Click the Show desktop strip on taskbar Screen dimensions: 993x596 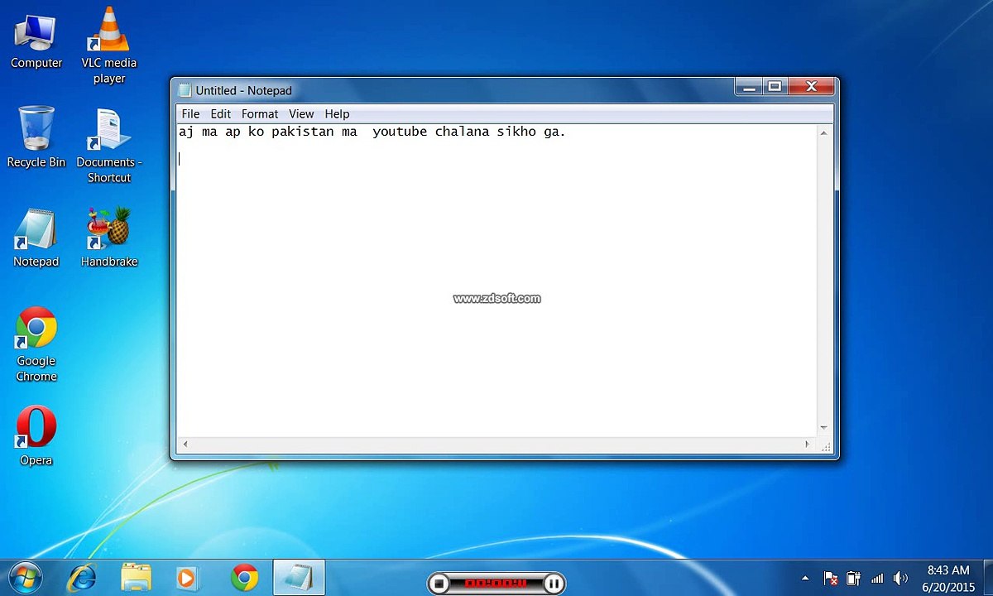pos(987,578)
